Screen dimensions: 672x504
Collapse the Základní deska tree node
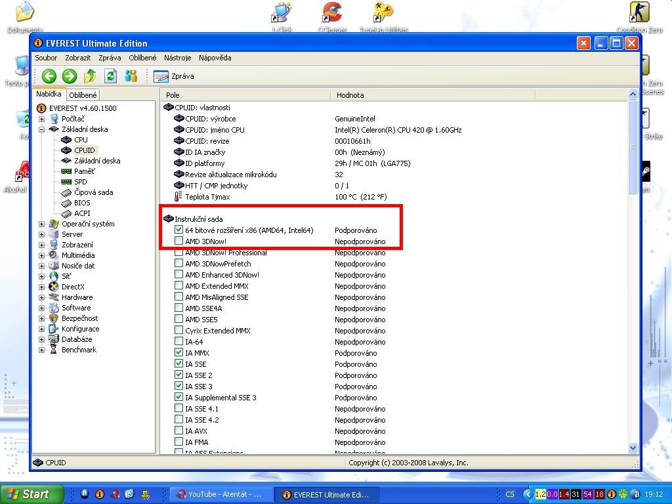(42, 129)
